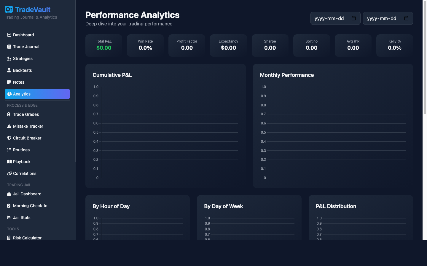Switch to the Analytics section
The image size is (427, 266).
pyautogui.click(x=37, y=94)
